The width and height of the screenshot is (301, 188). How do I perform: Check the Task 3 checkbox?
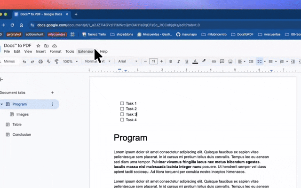click(x=122, y=114)
